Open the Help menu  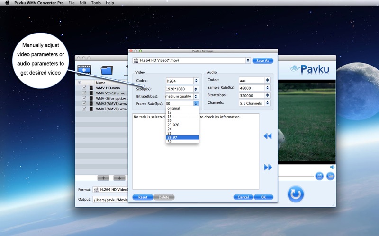(x=110, y=3)
